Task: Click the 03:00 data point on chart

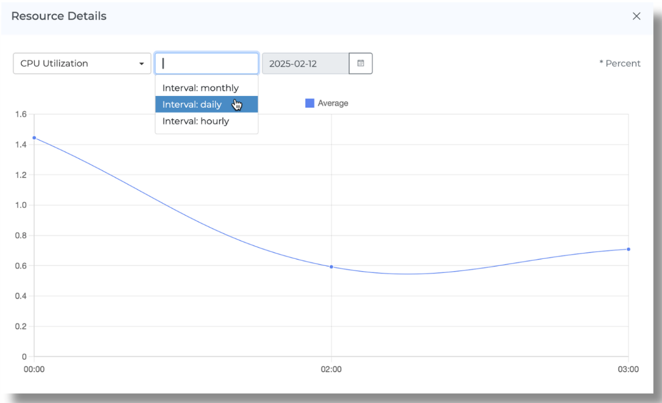Action: (x=628, y=249)
